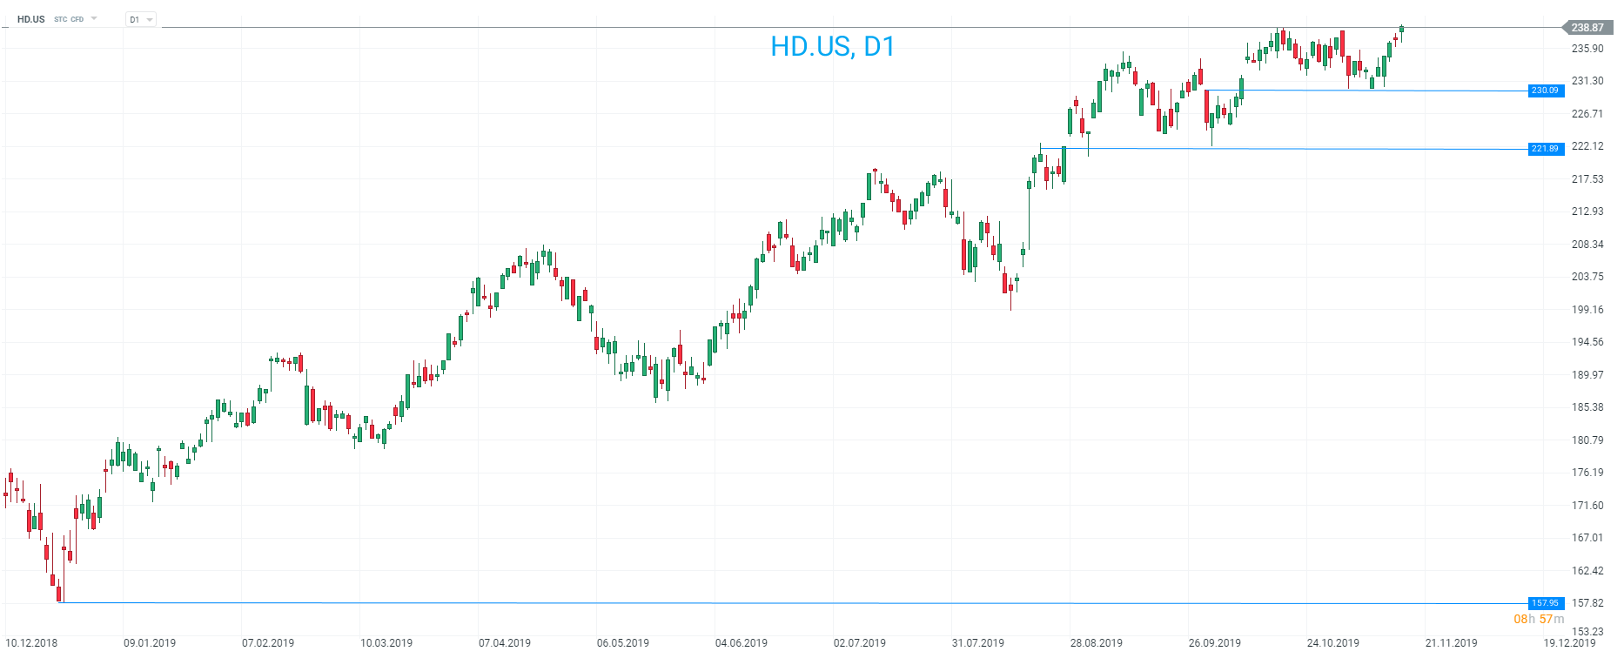Click the 07.04.2019 date on the time axis

click(x=505, y=643)
